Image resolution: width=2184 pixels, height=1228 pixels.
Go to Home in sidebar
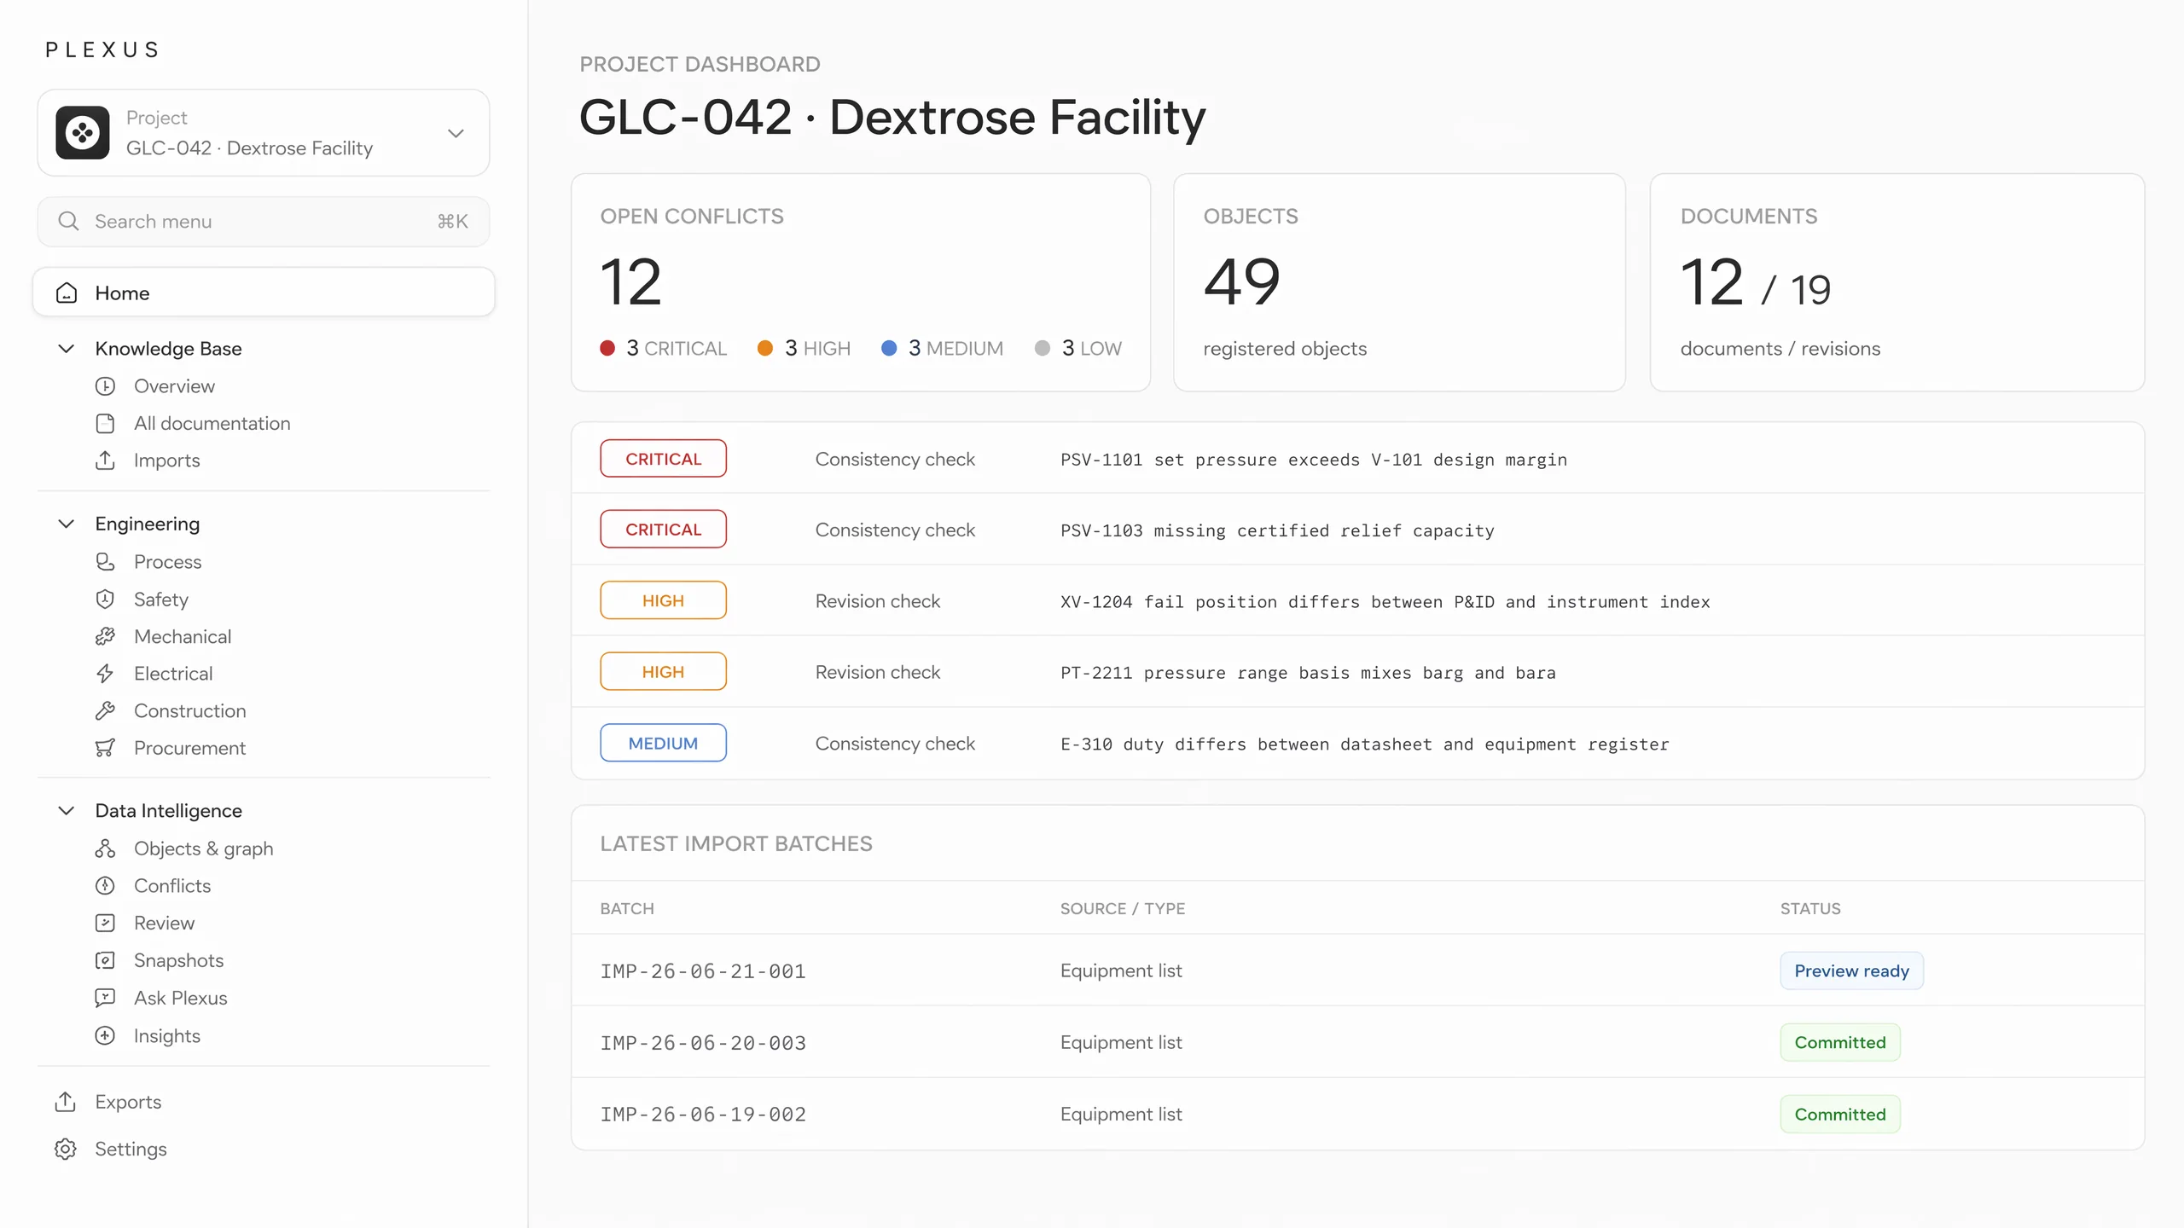pyautogui.click(x=264, y=293)
